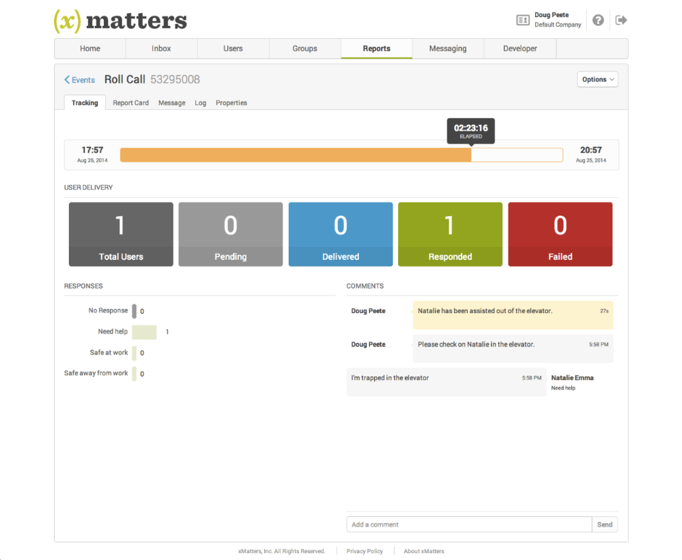
Task: Switch to the Properties tab
Action: pos(231,103)
